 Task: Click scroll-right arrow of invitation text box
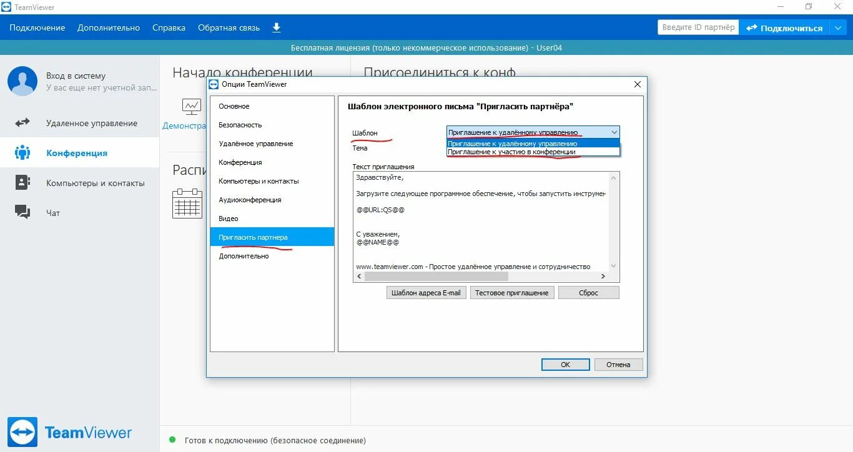tap(603, 276)
